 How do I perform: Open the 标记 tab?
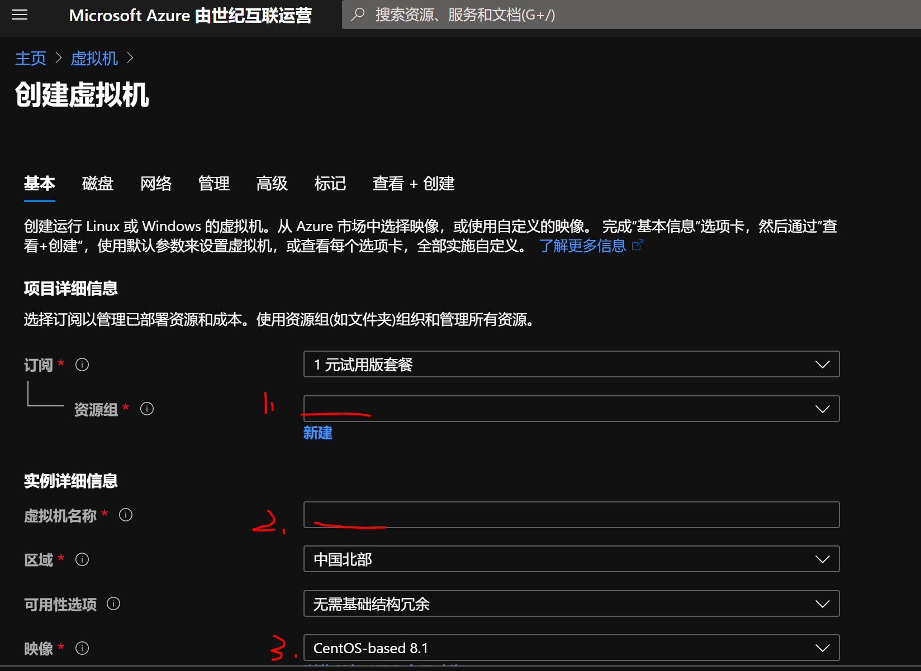pyautogui.click(x=330, y=183)
